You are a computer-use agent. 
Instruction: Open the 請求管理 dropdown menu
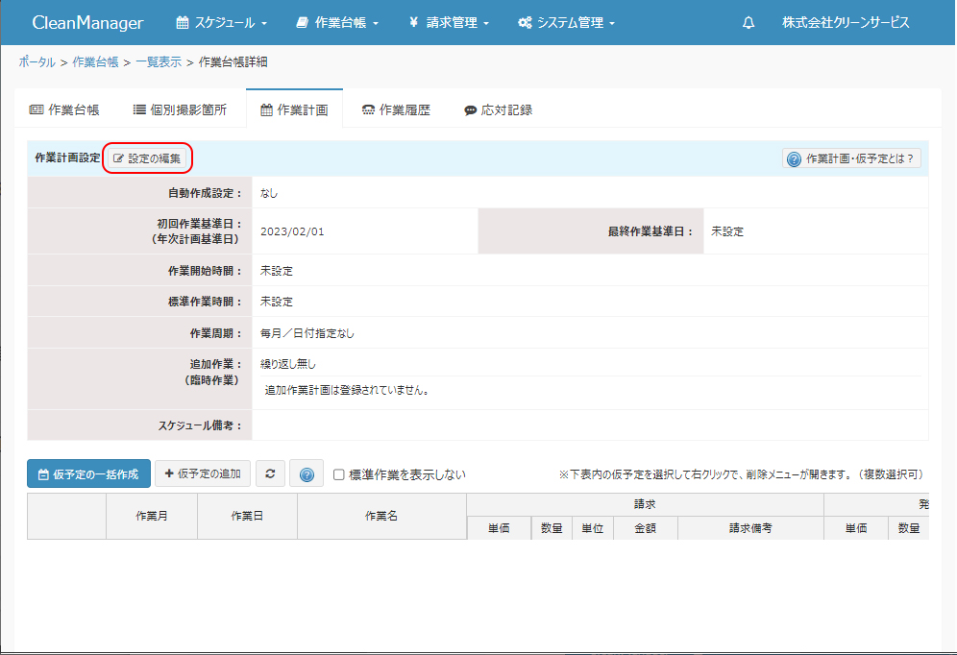(449, 23)
